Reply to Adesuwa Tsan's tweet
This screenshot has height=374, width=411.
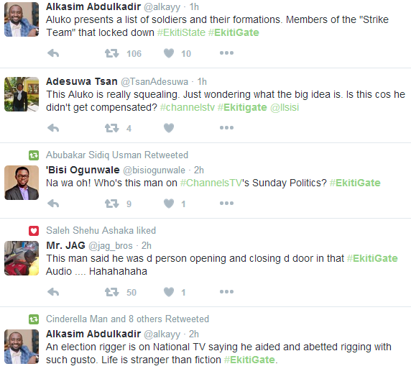(53, 128)
